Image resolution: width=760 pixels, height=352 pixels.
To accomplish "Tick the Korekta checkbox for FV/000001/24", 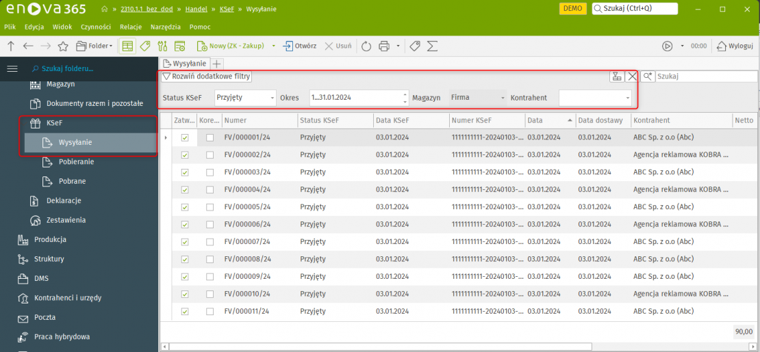I will coord(210,137).
